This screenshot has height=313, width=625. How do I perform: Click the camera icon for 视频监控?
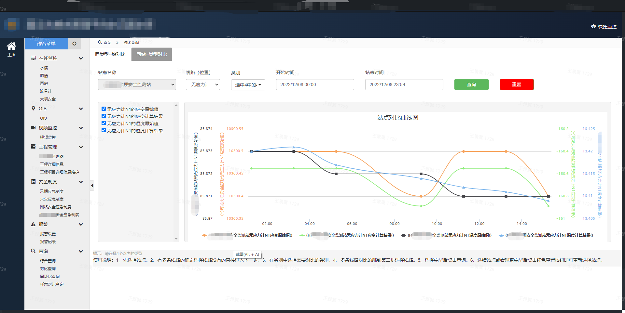tap(33, 128)
